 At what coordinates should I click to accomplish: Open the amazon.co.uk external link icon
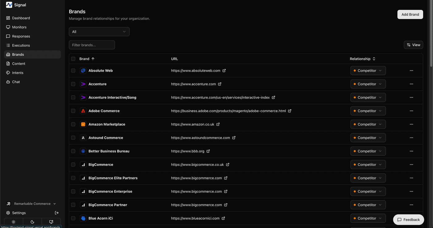(218, 124)
